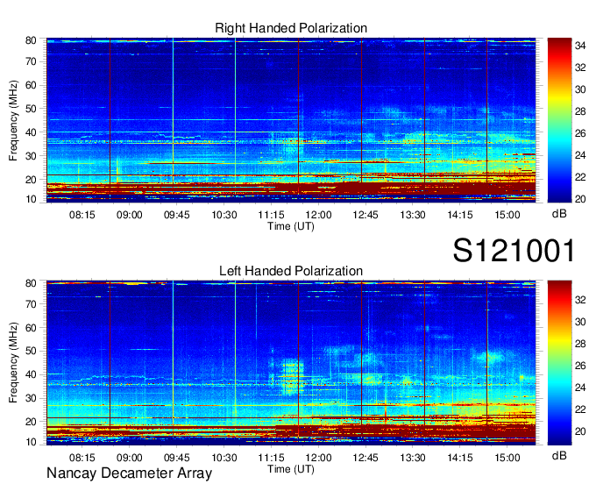The height and width of the screenshot is (484, 596).
Task: Click the 08:15 time tick on Left Handed plot
Action: [82, 458]
